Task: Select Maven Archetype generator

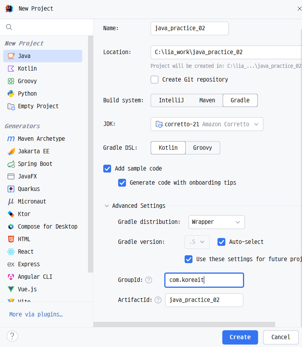Action: click(x=43, y=139)
